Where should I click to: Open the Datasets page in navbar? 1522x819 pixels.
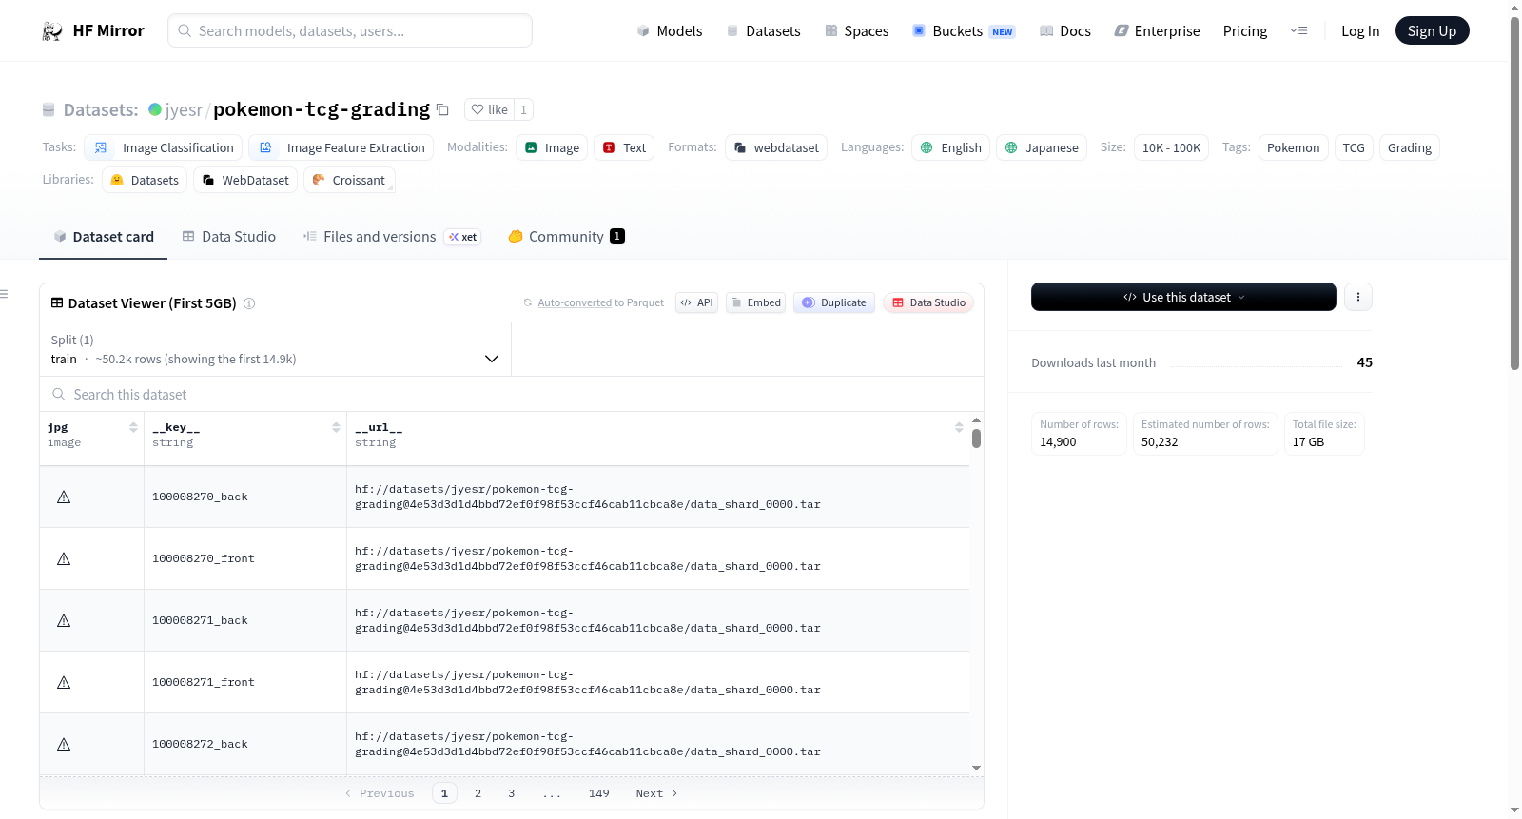763,31
